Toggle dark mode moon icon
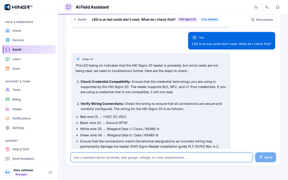The width and height of the screenshot is (288, 180). [x=256, y=7]
